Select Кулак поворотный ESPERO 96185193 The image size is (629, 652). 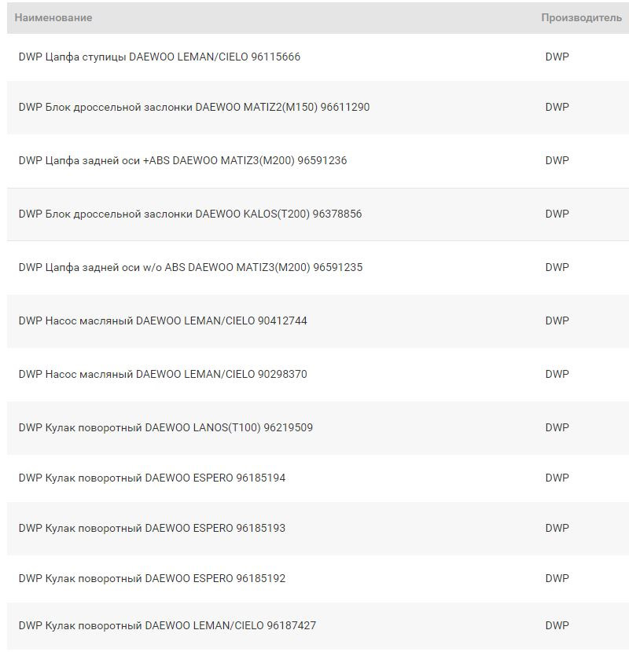pyautogui.click(x=152, y=528)
